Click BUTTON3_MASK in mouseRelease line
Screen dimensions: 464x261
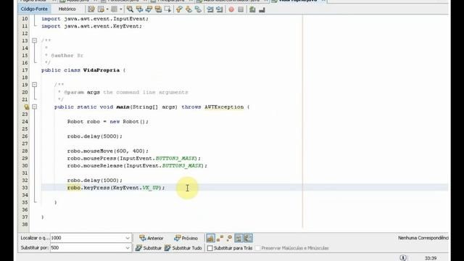182,166
